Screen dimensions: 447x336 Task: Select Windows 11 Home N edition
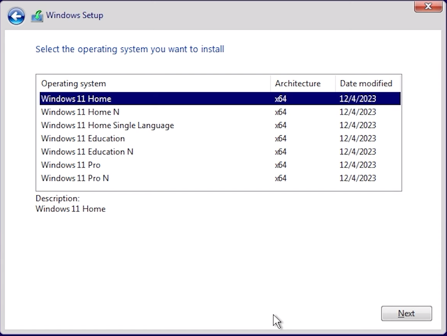pyautogui.click(x=80, y=112)
